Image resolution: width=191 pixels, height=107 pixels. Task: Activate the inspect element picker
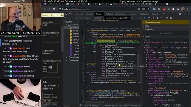(x=66, y=14)
